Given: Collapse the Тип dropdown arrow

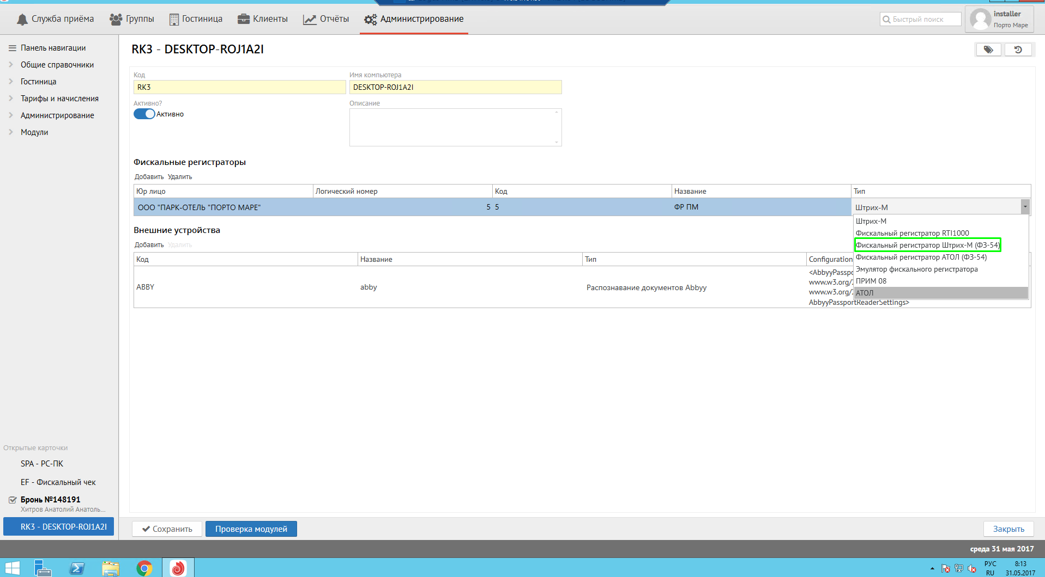Looking at the screenshot, I should coord(1025,207).
